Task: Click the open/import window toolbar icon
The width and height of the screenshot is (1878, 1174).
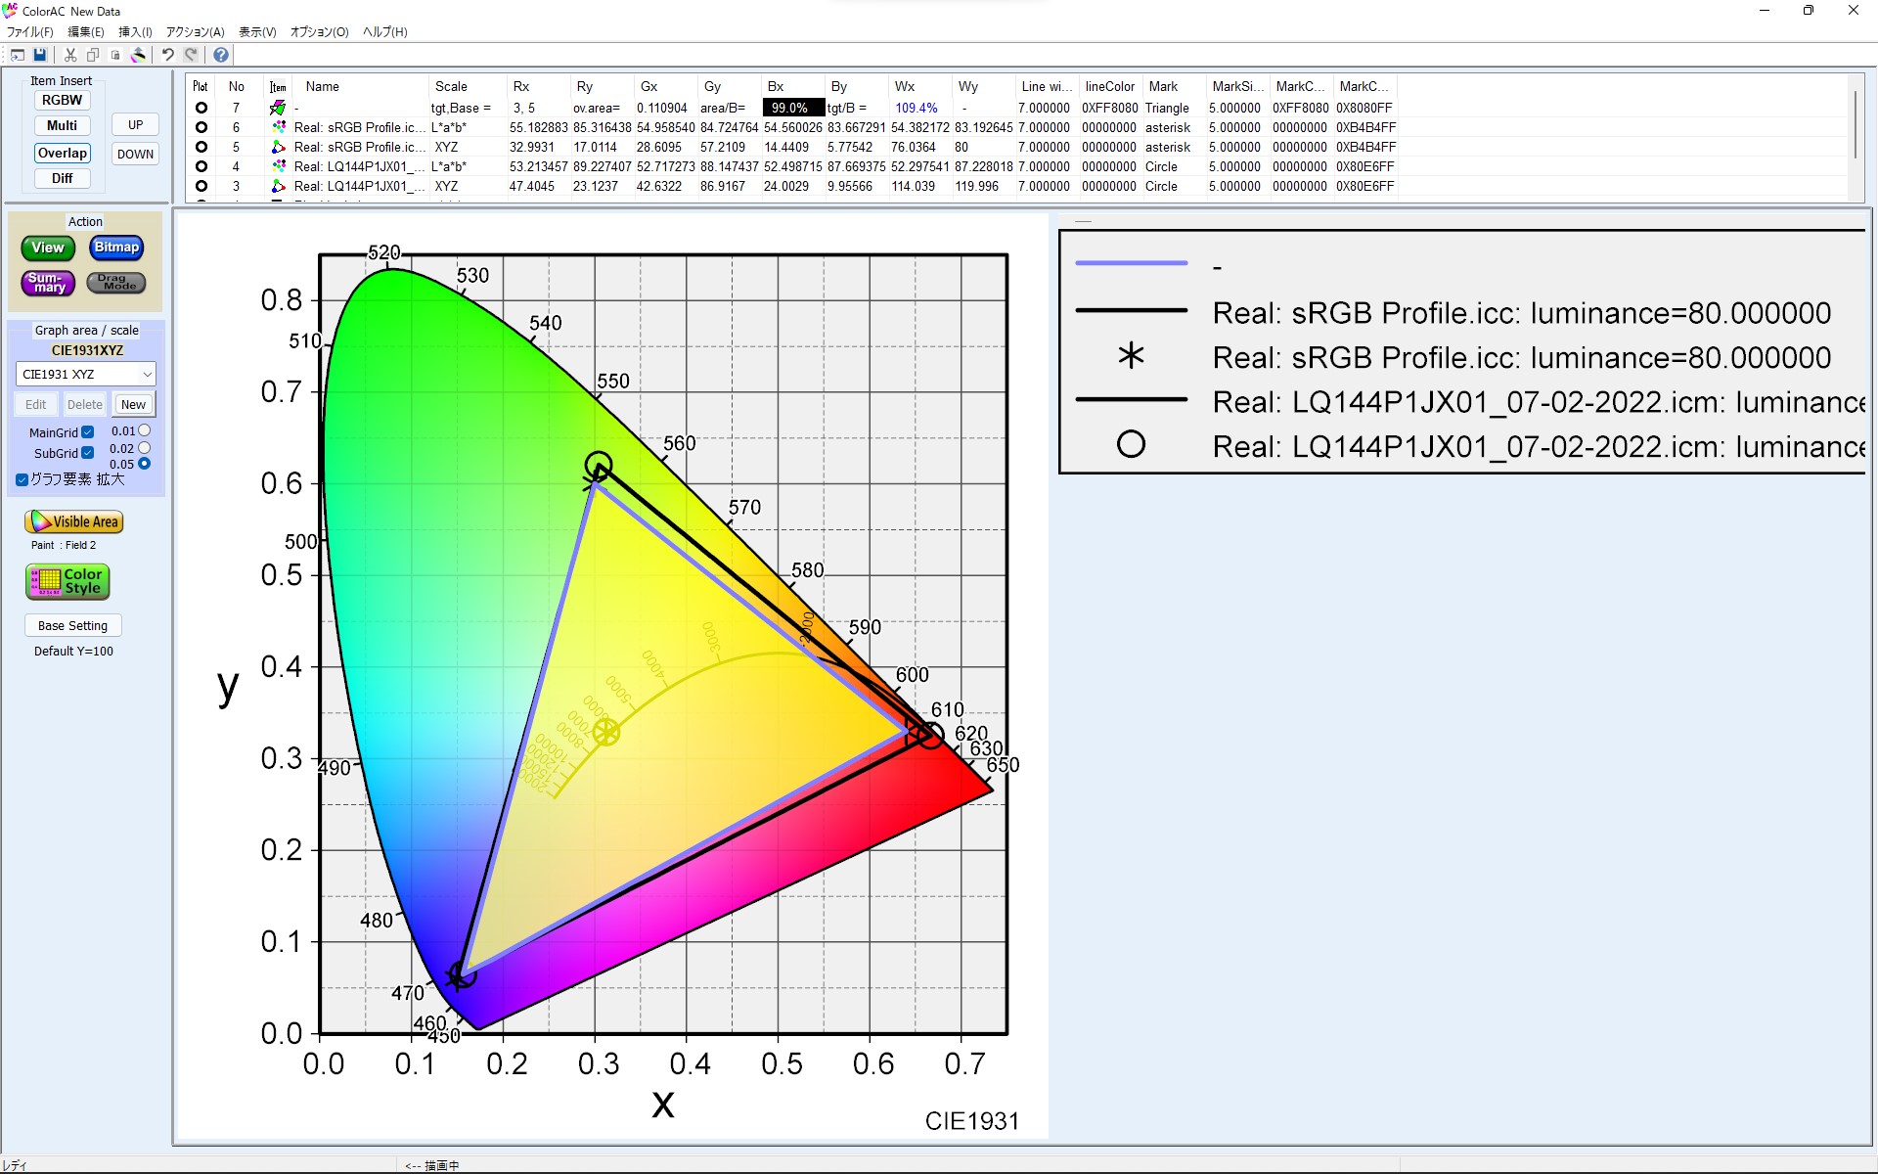Action: point(17,55)
